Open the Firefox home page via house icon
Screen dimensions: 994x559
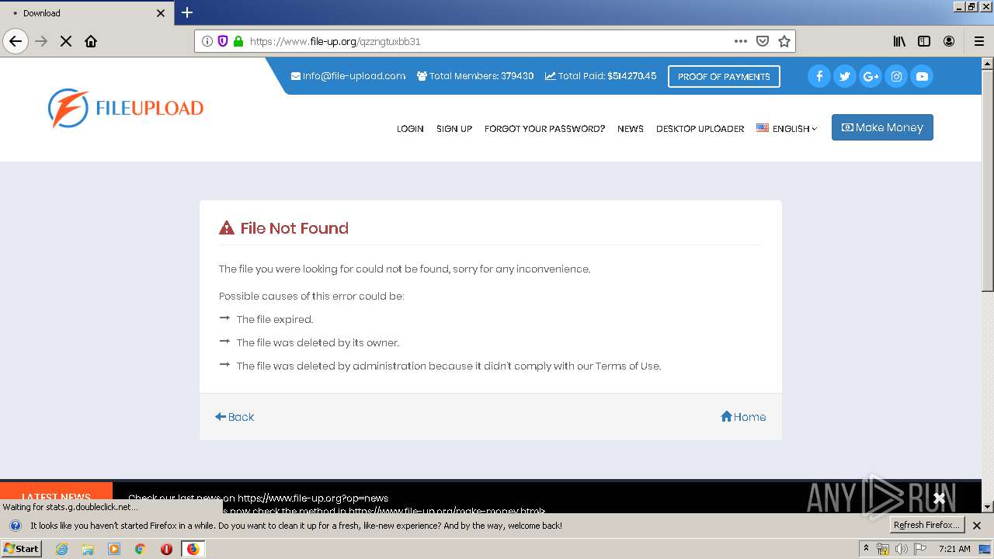tap(91, 41)
